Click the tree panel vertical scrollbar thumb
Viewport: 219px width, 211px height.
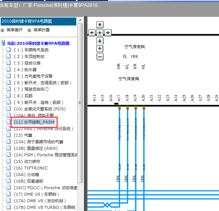click(x=80, y=103)
